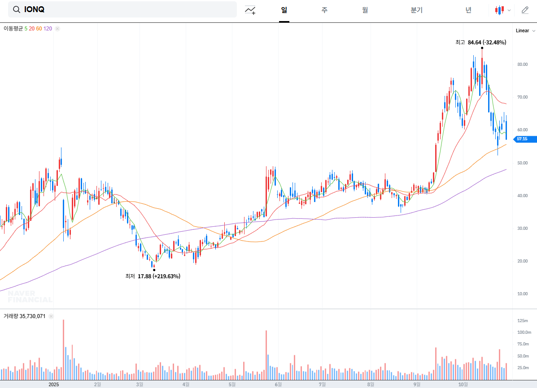537x388 pixels.
Task: Open the candlestick chart type icon
Action: (499, 10)
